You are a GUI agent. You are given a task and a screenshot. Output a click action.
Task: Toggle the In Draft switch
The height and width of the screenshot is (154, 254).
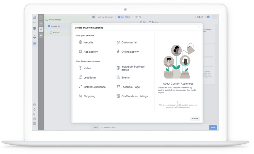(x=207, y=17)
